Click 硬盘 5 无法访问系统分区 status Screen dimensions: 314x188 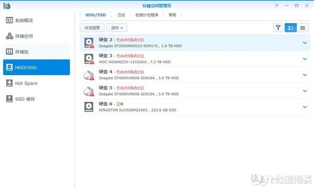(x=130, y=88)
